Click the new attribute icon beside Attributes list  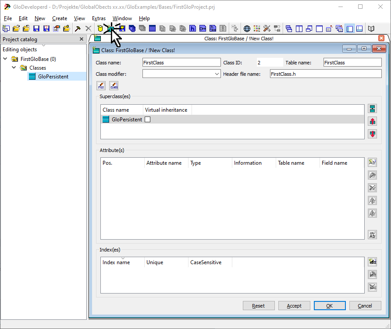[x=372, y=163]
